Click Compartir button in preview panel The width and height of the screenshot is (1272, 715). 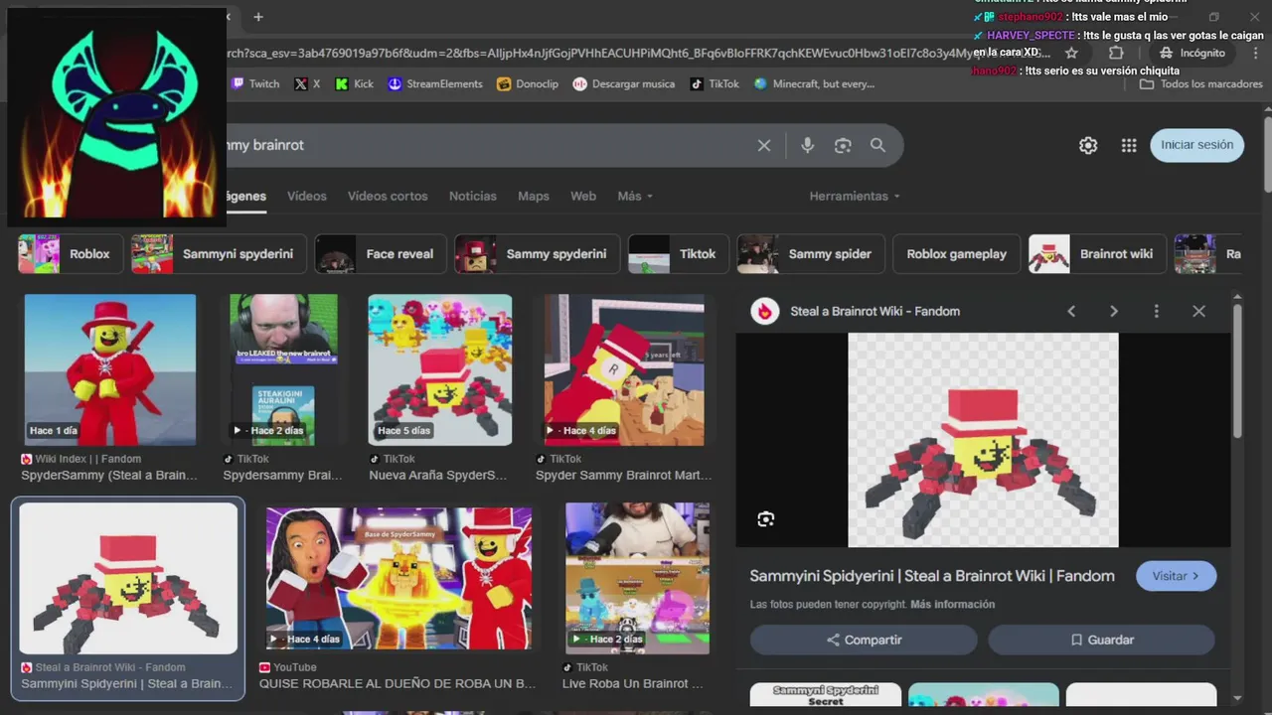[864, 640]
